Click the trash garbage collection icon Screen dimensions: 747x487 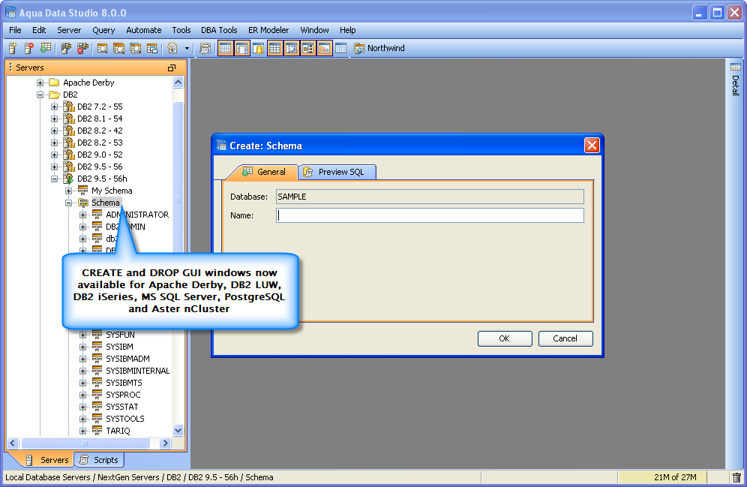[736, 477]
